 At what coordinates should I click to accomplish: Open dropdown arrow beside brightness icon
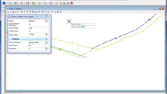point(19,12)
